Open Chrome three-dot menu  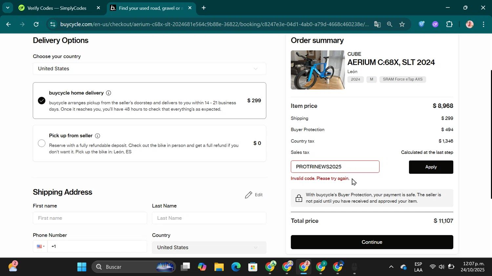click(x=483, y=24)
